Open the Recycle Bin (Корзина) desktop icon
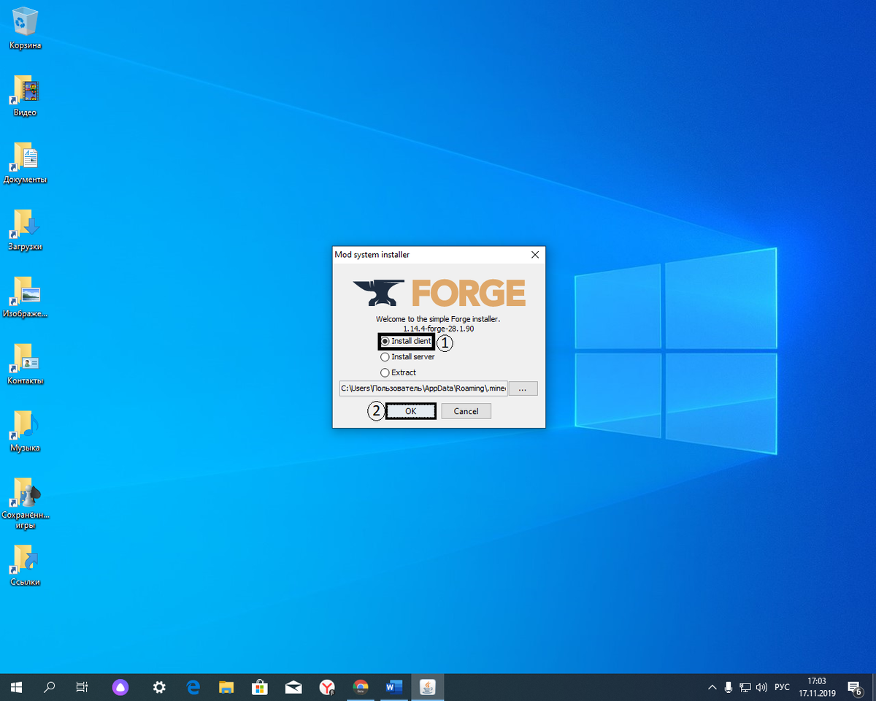The height and width of the screenshot is (701, 876). [x=25, y=28]
